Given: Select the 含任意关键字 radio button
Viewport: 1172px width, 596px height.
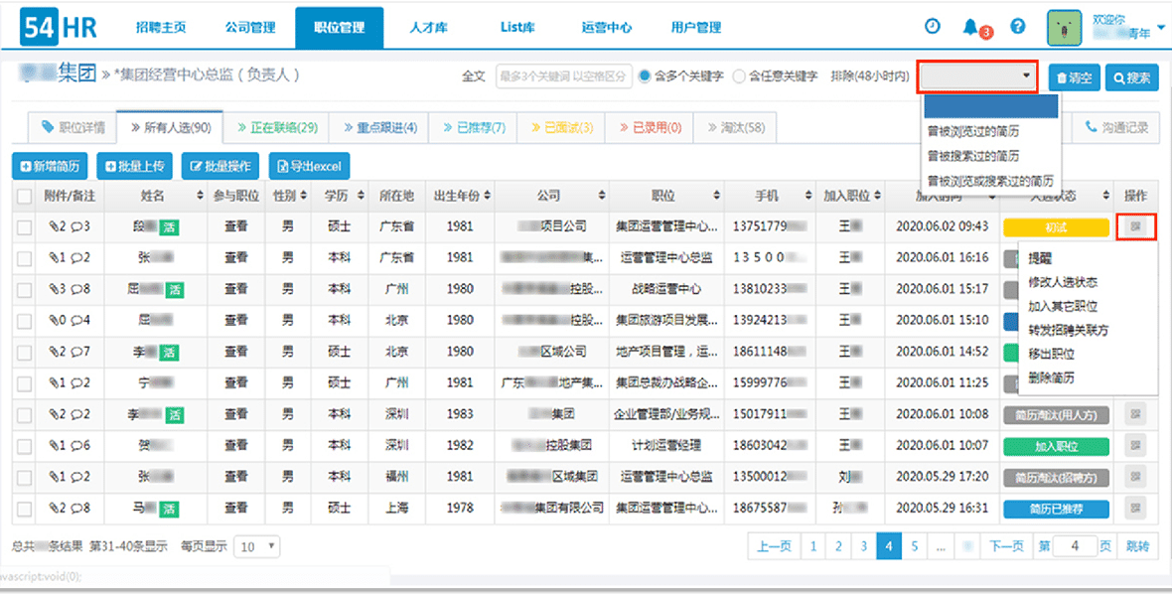Looking at the screenshot, I should click(x=739, y=76).
